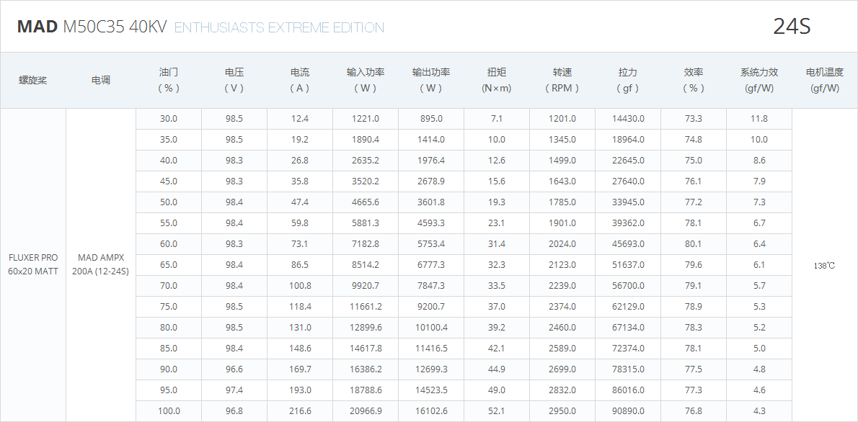This screenshot has height=422, width=858.
Task: Select the 输出功率 (W) column header
Action: pyautogui.click(x=431, y=81)
